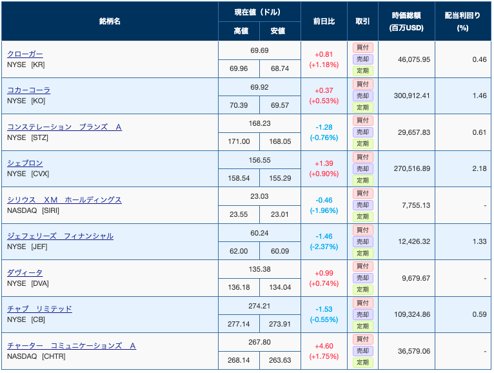The height and width of the screenshot is (373, 494).
Task: Click 売却 button for コカ−コーラ
Action: 363,96
